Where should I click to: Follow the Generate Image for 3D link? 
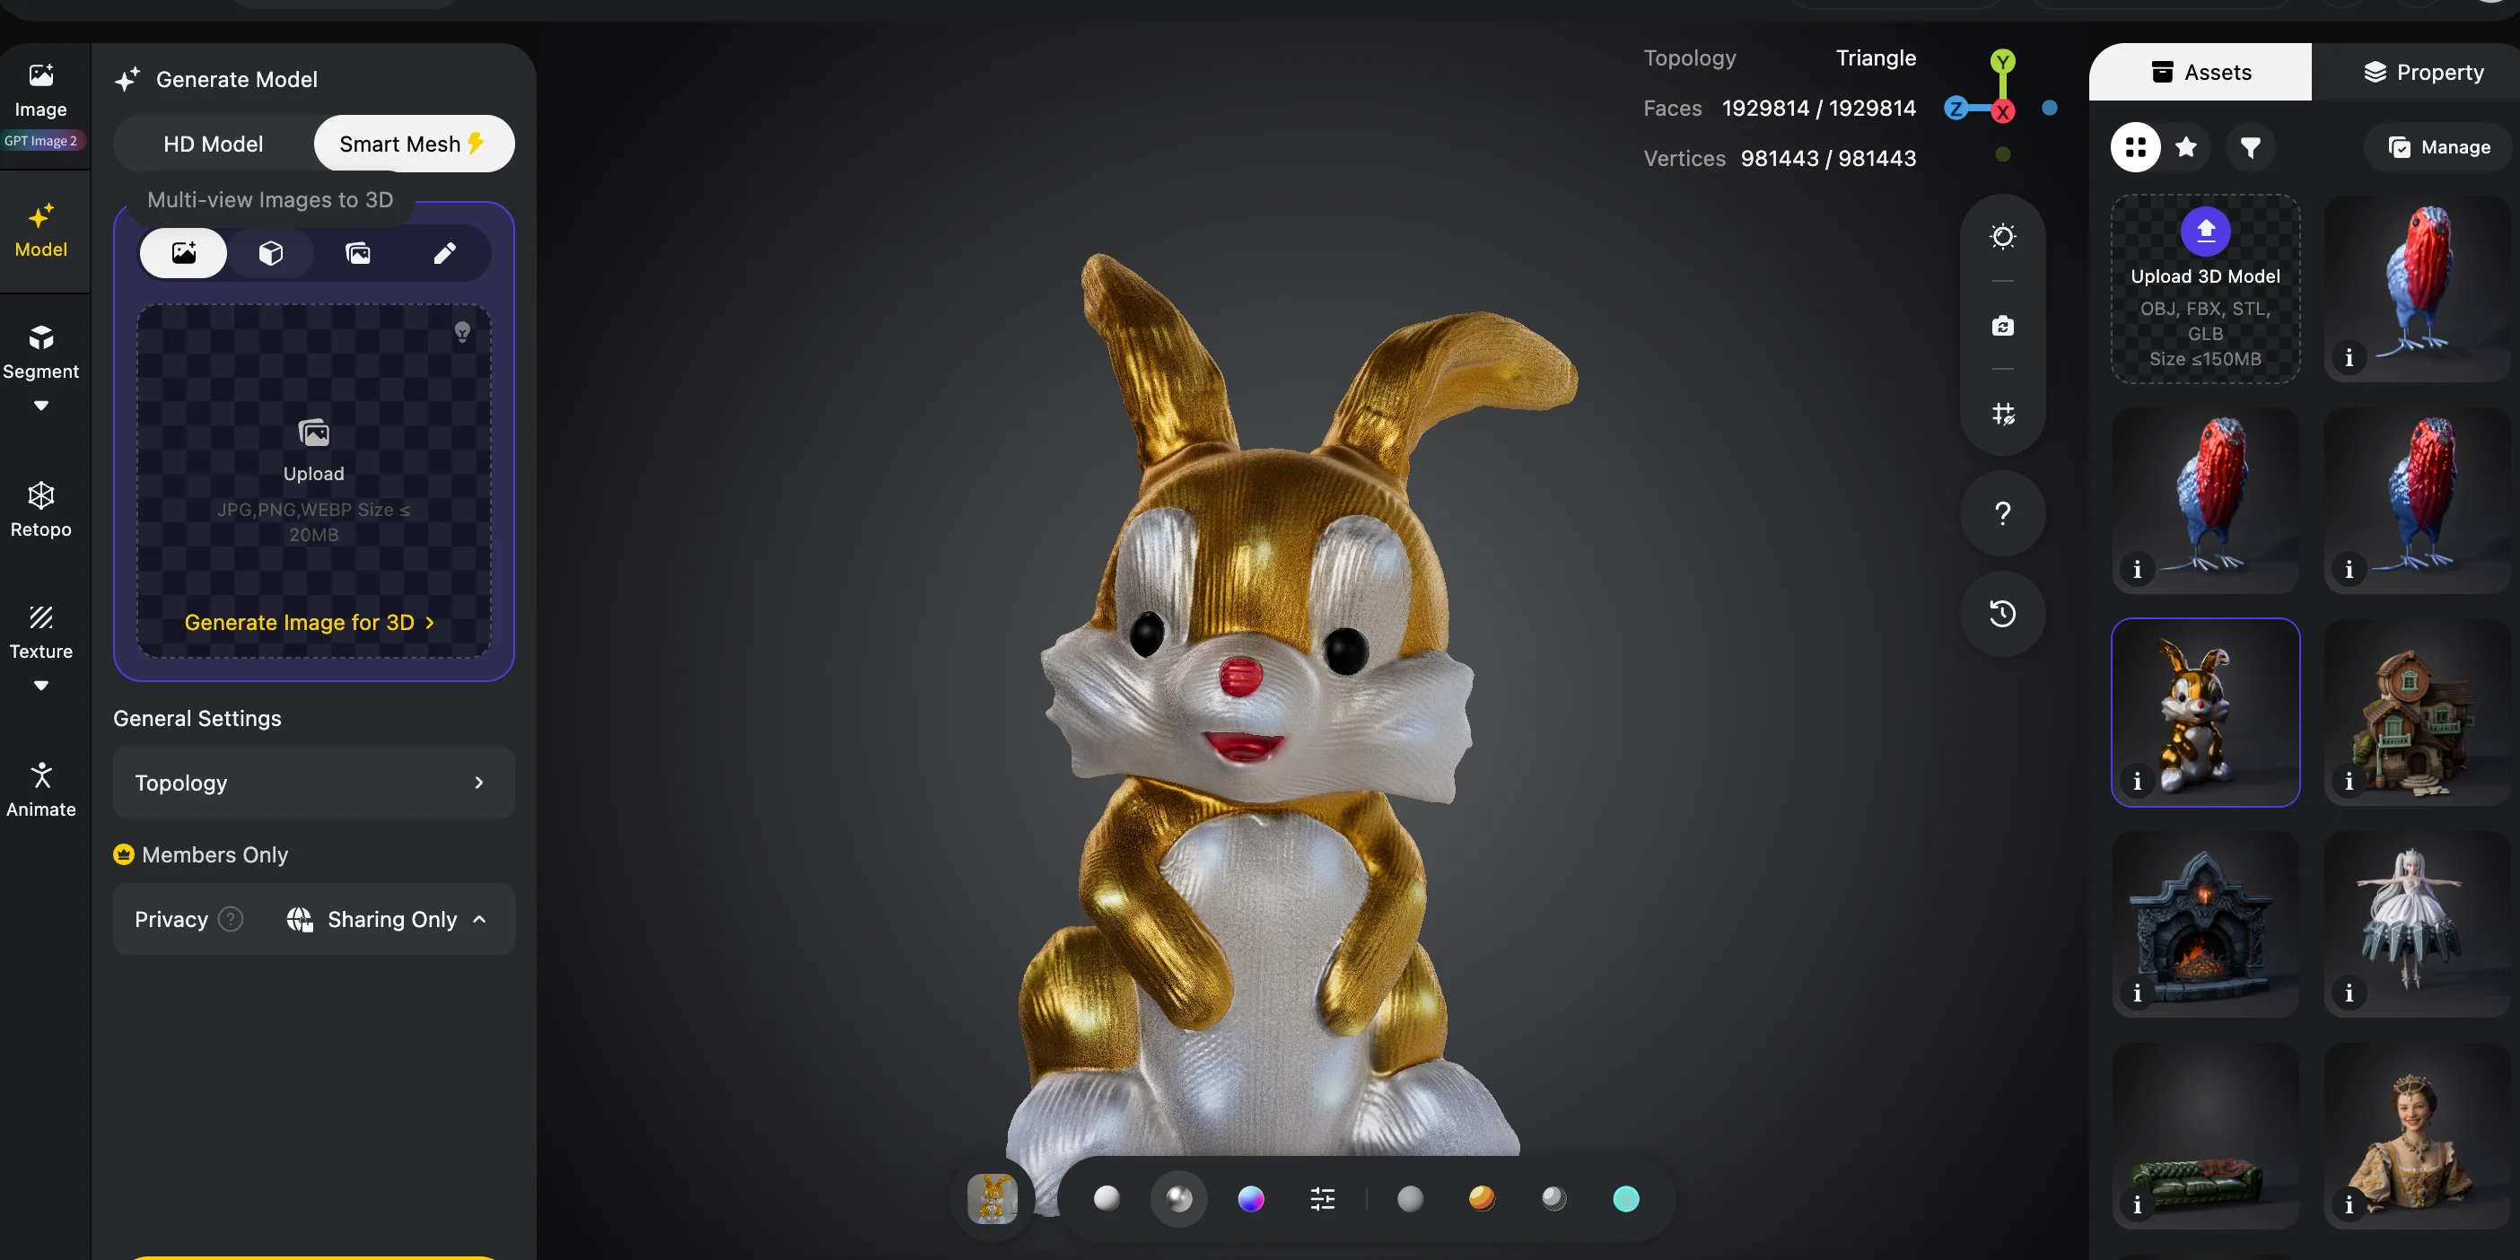click(x=309, y=622)
